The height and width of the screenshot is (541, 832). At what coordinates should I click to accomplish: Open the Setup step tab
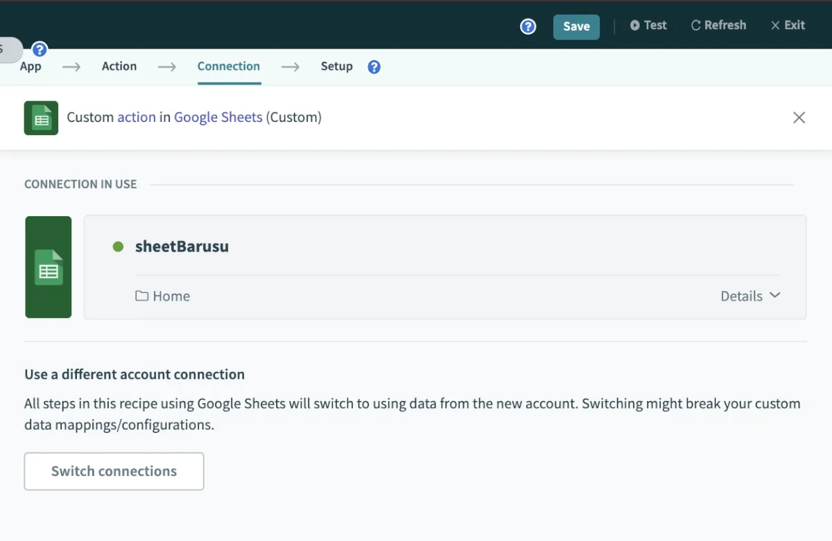(336, 66)
